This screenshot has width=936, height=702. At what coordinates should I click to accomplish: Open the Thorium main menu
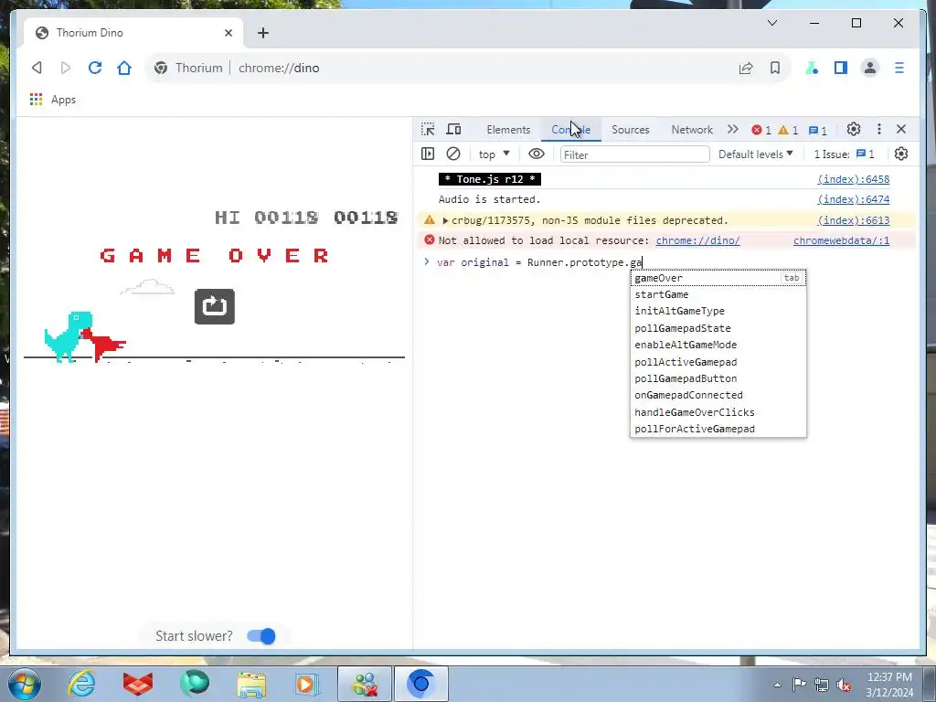899,68
